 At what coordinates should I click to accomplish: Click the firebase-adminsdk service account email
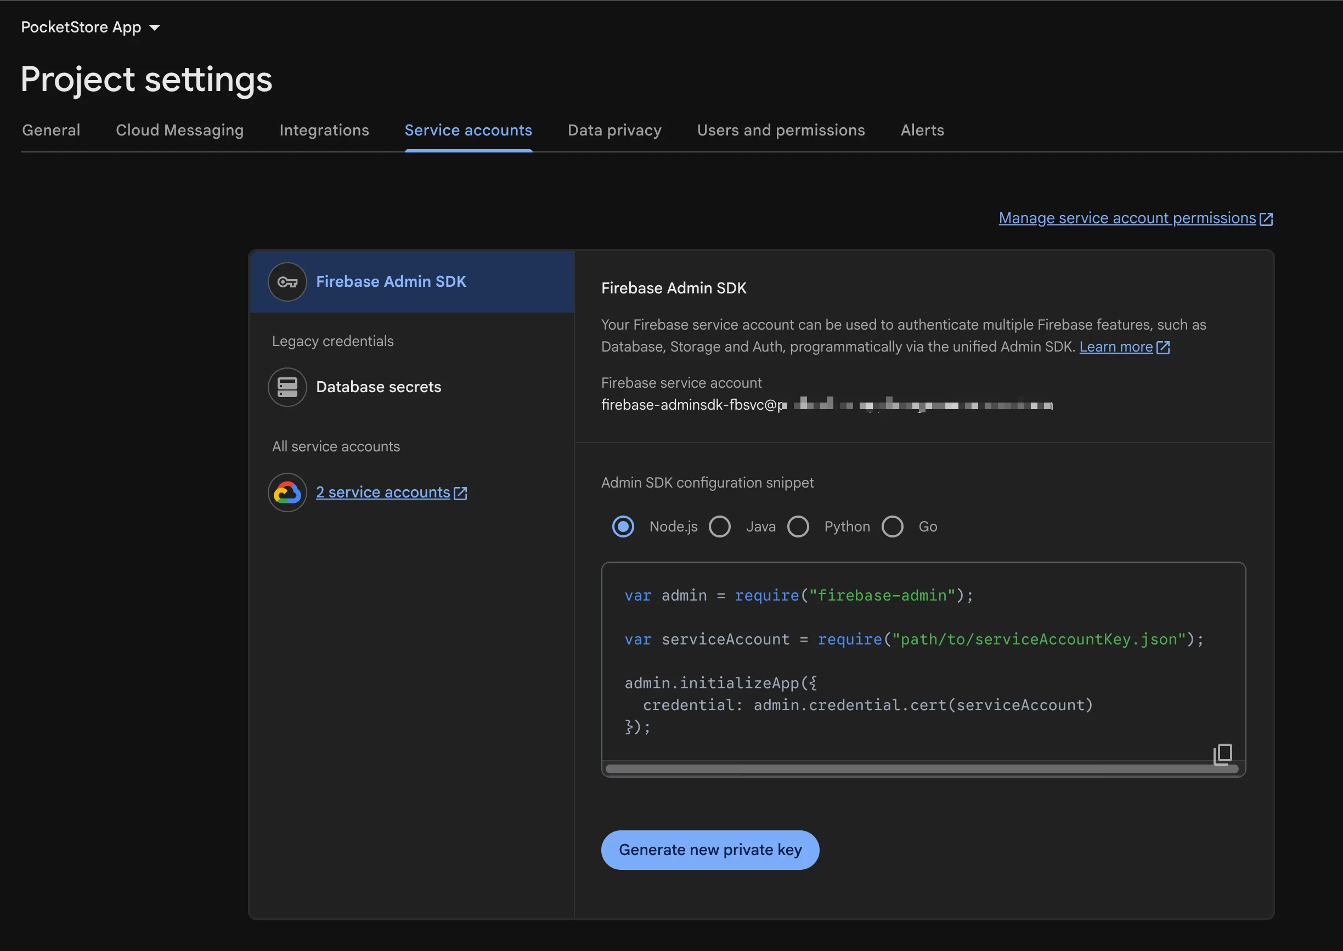(827, 405)
